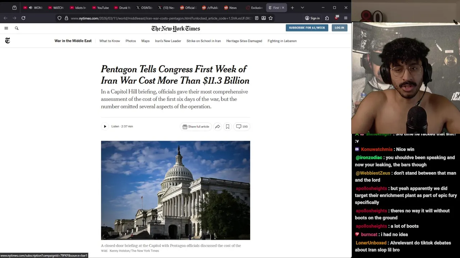Screen dimensions: 460x258
Task: Open a new browser tab
Action: [x=292, y=8]
